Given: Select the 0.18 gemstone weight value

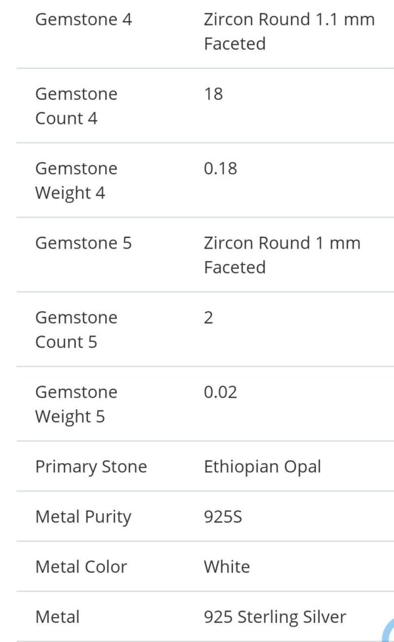Looking at the screenshot, I should pos(221,168).
